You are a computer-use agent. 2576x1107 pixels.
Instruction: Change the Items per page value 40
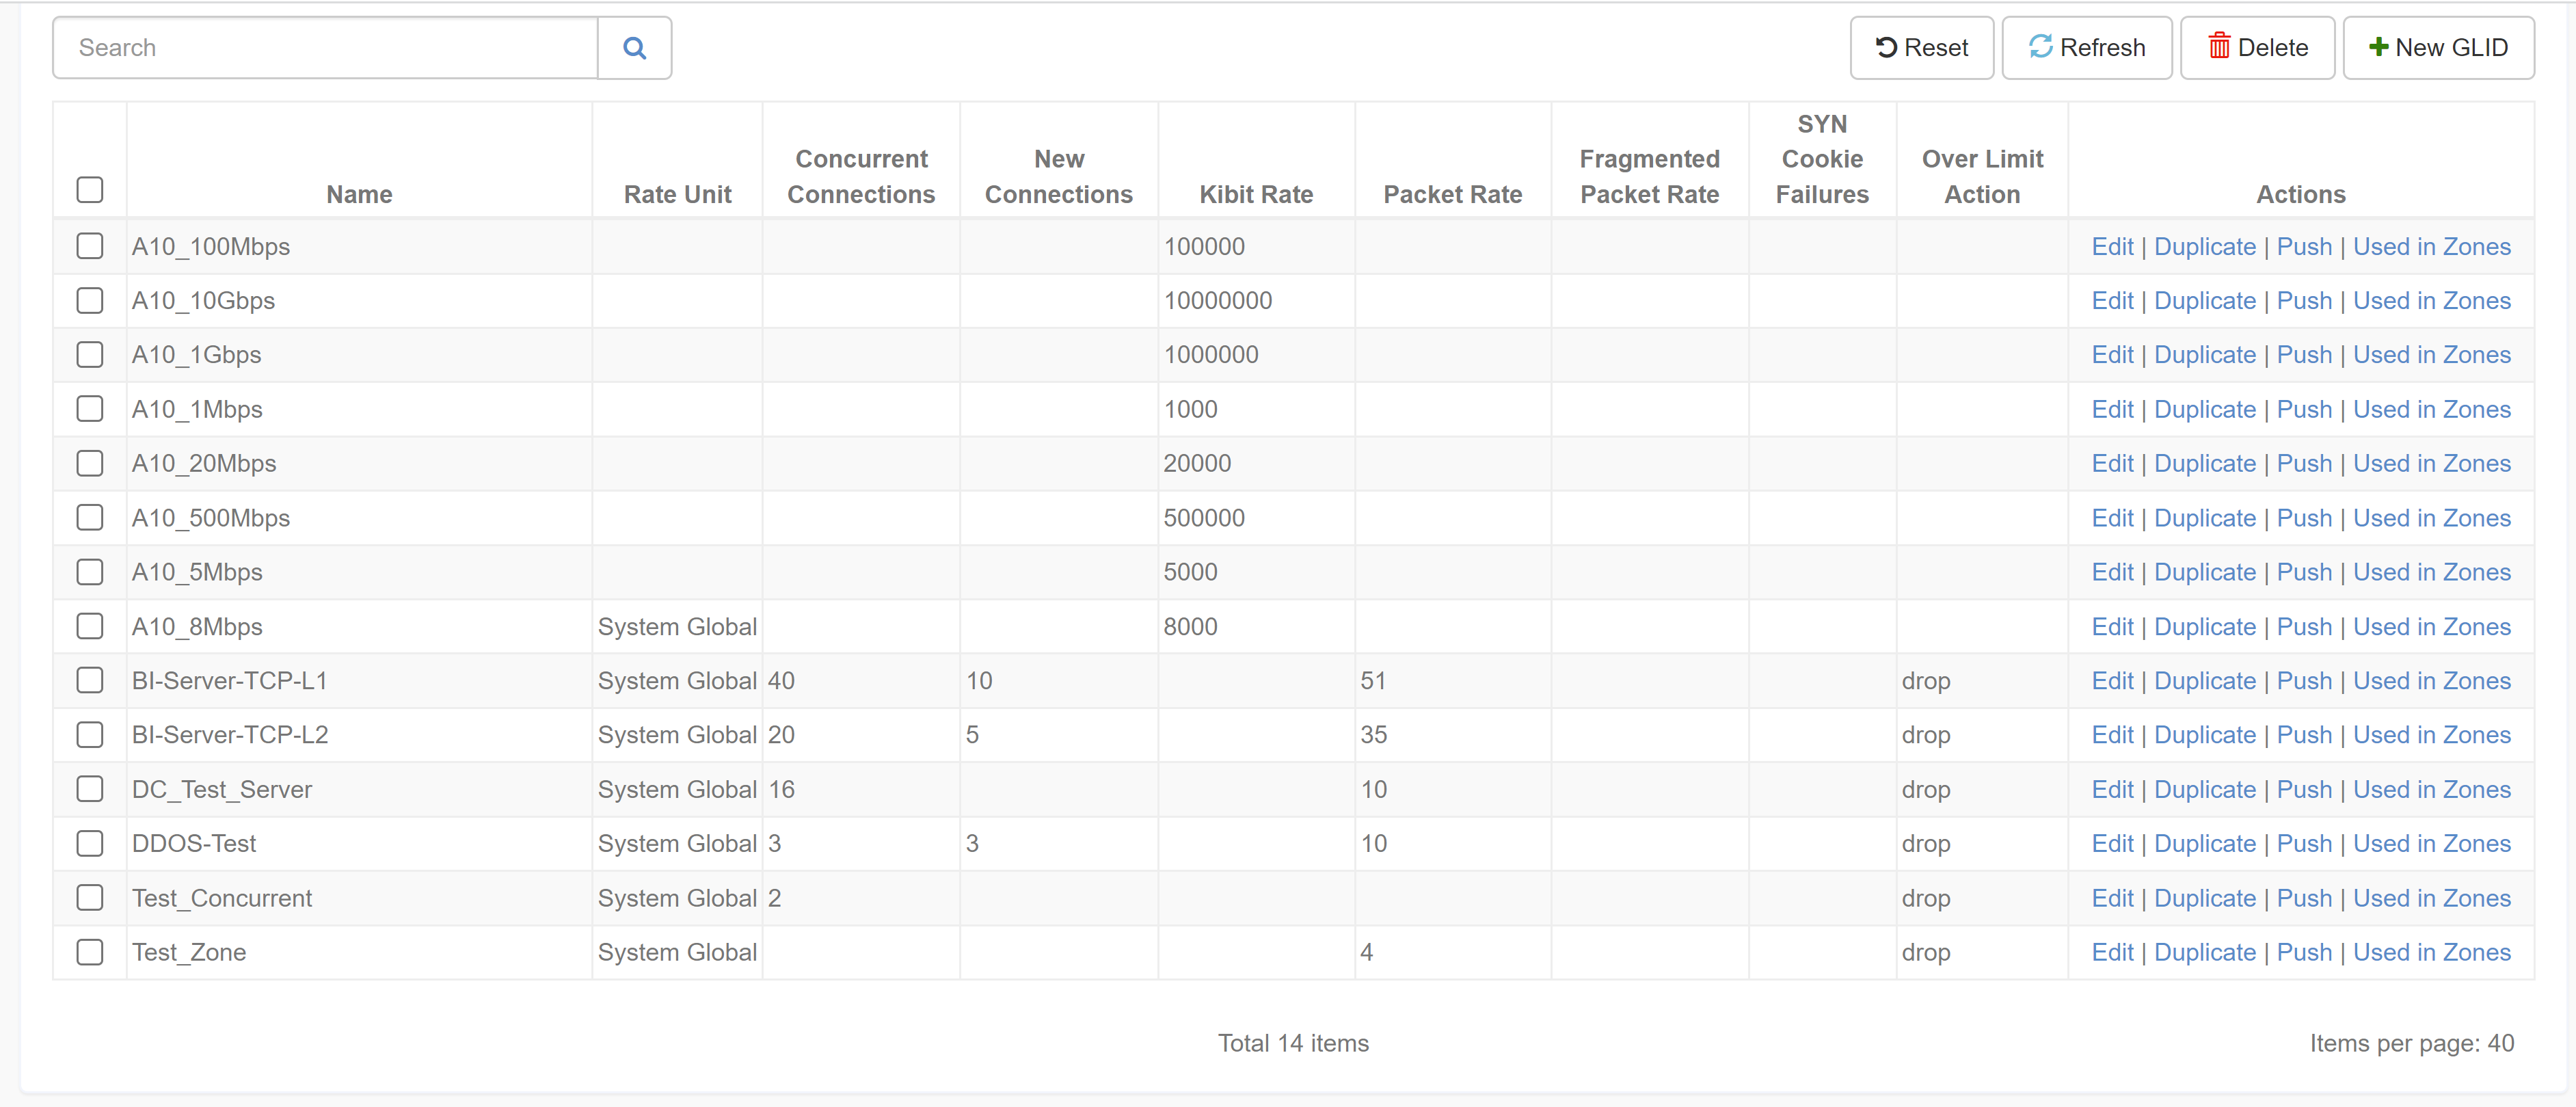coord(2500,1043)
